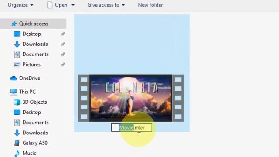Click pinned Documents icon under Quick access
This screenshot has height=157, width=279.
coord(17,54)
